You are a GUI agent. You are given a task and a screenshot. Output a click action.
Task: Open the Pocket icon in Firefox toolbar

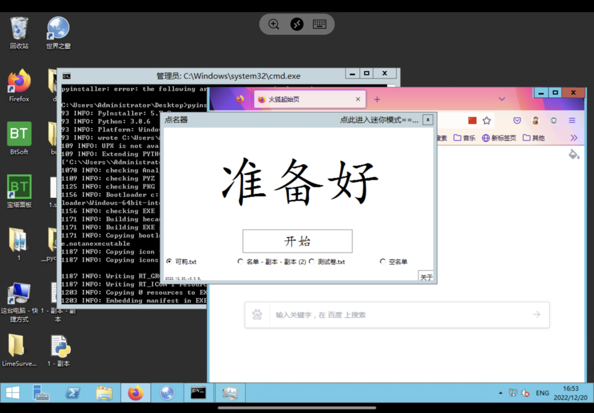(x=517, y=121)
